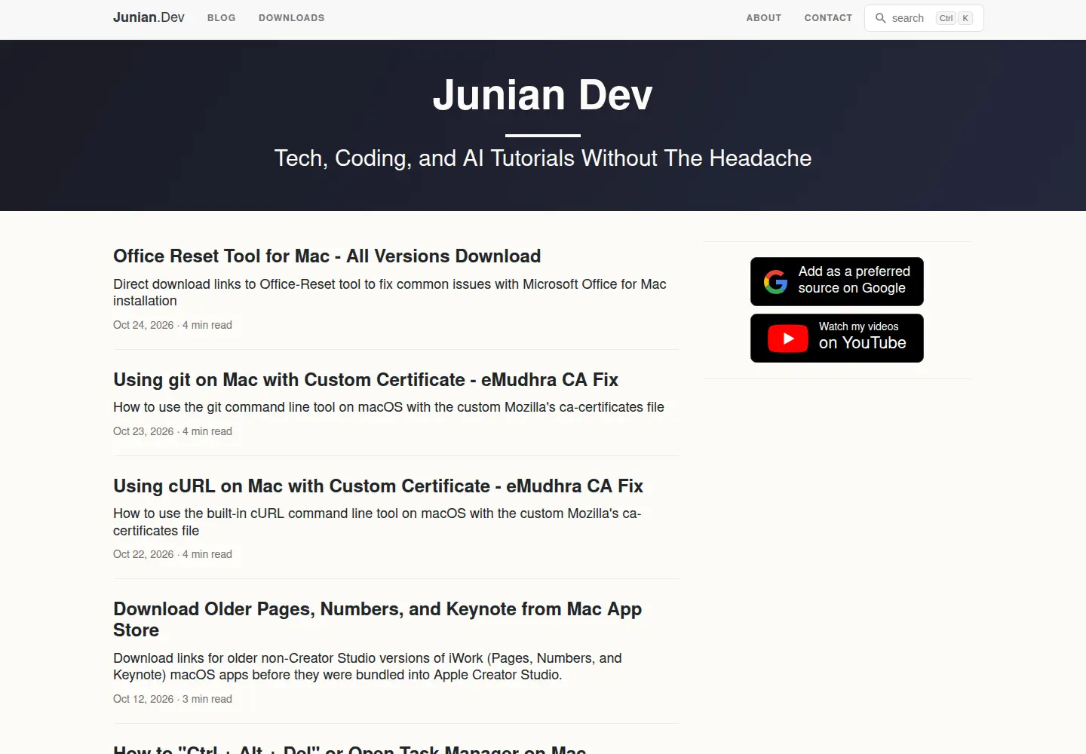Click the YouTube play logo icon
Viewport: 1086px width, 754px height.
787,339
